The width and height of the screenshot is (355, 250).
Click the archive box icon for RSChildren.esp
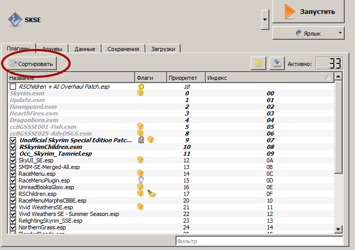(140, 193)
